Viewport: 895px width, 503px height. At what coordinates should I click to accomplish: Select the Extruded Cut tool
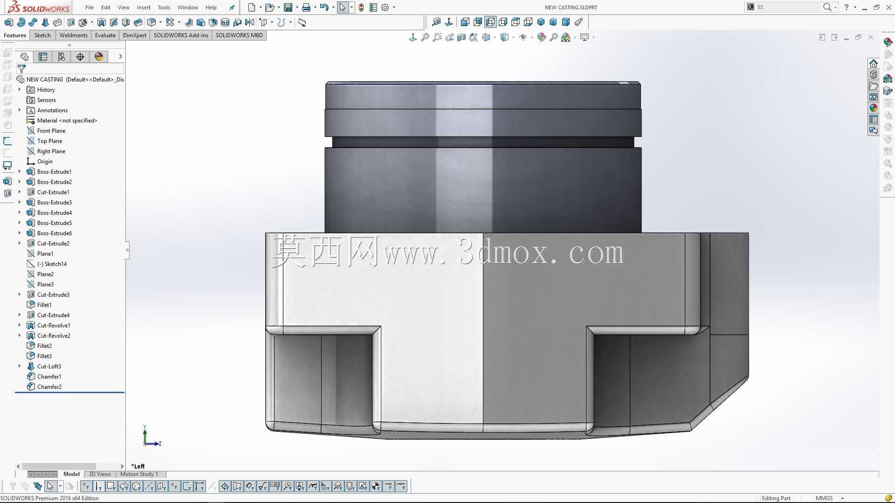point(71,22)
